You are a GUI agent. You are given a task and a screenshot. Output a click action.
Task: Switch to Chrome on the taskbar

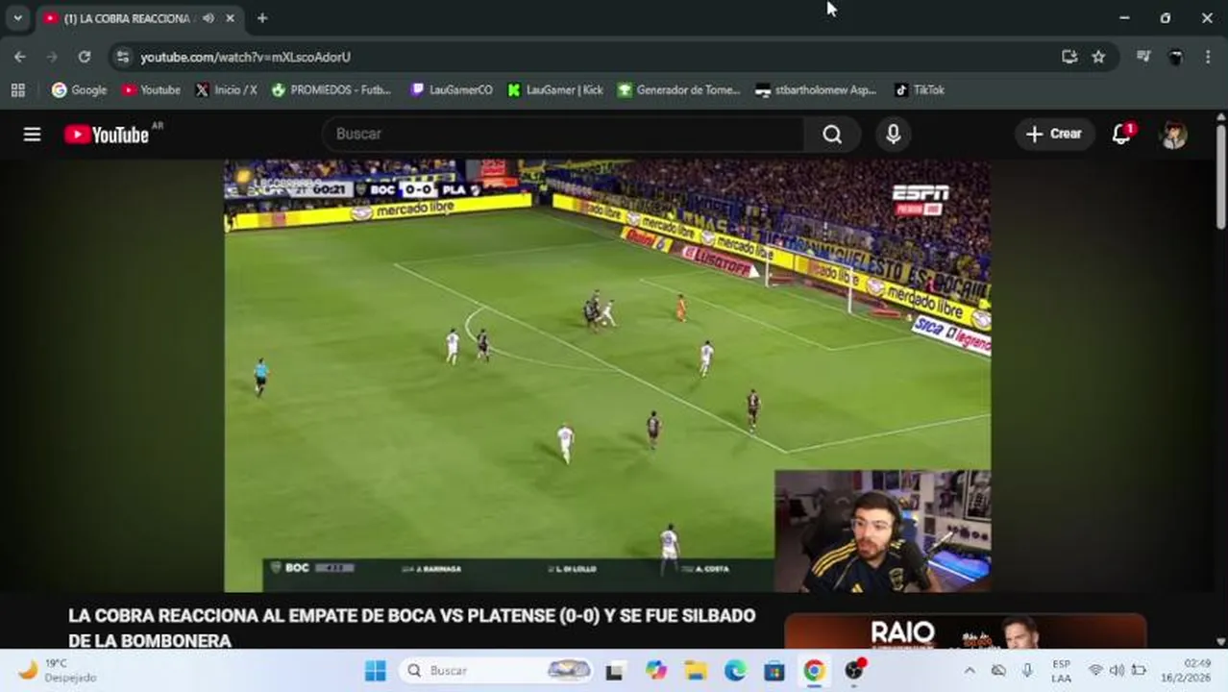tap(814, 671)
